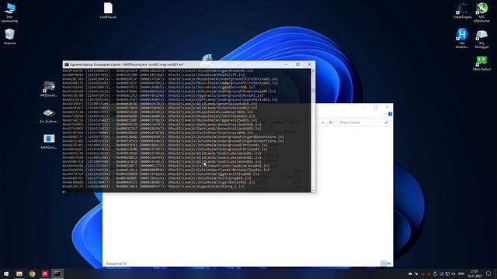Open Google Chrome from the taskbar
Screen dimensions: 497x279
point(32,274)
